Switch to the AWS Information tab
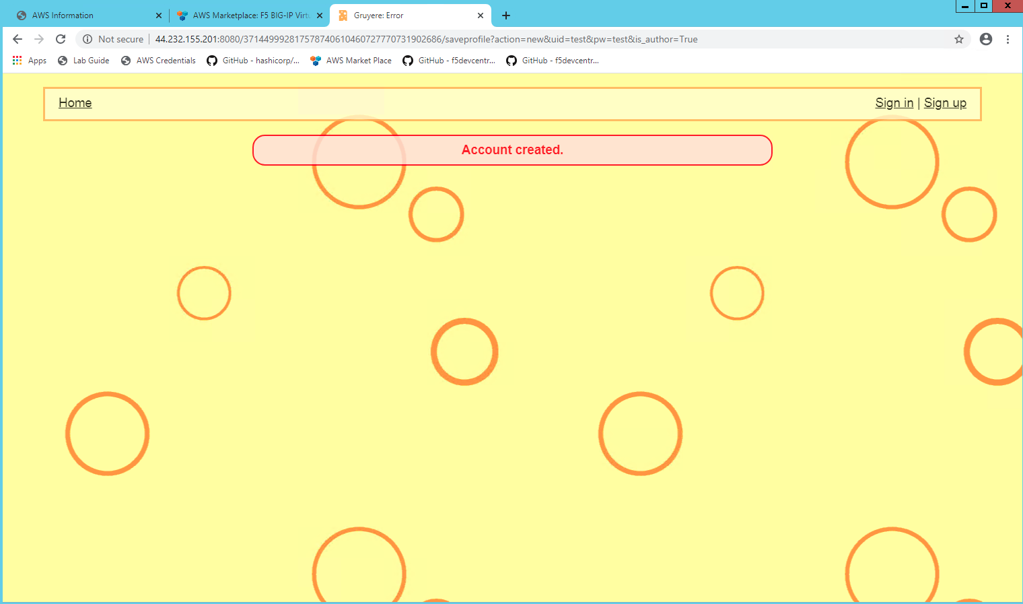 pos(87,15)
